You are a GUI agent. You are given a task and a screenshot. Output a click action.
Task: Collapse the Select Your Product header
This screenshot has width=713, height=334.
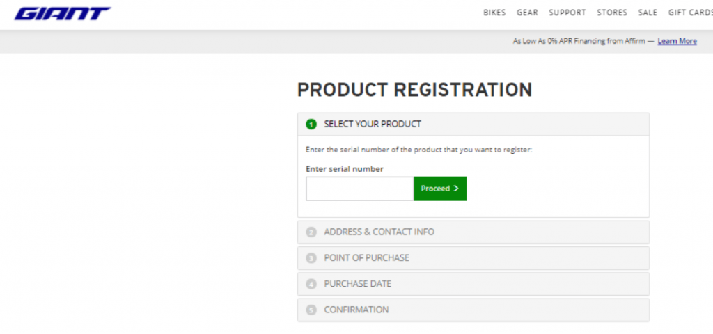[473, 124]
